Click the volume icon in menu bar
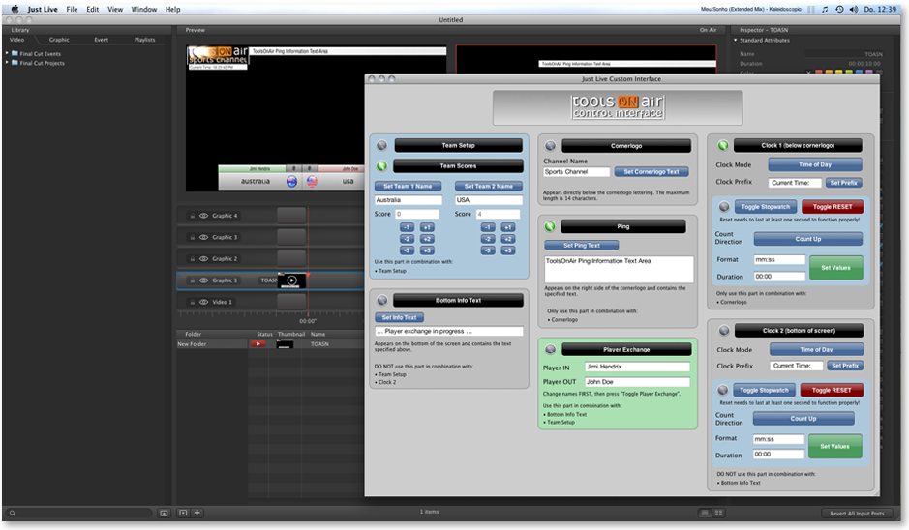The width and height of the screenshot is (909, 530). (x=854, y=10)
